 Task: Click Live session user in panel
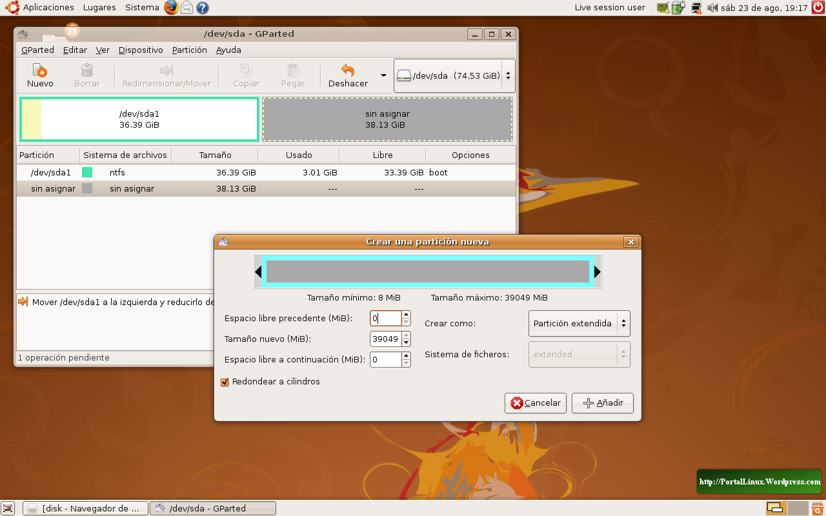pyautogui.click(x=610, y=8)
